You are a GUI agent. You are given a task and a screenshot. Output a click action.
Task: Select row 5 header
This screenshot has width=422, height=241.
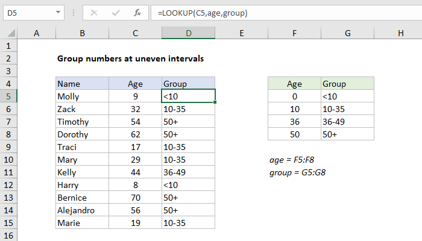coord(8,96)
